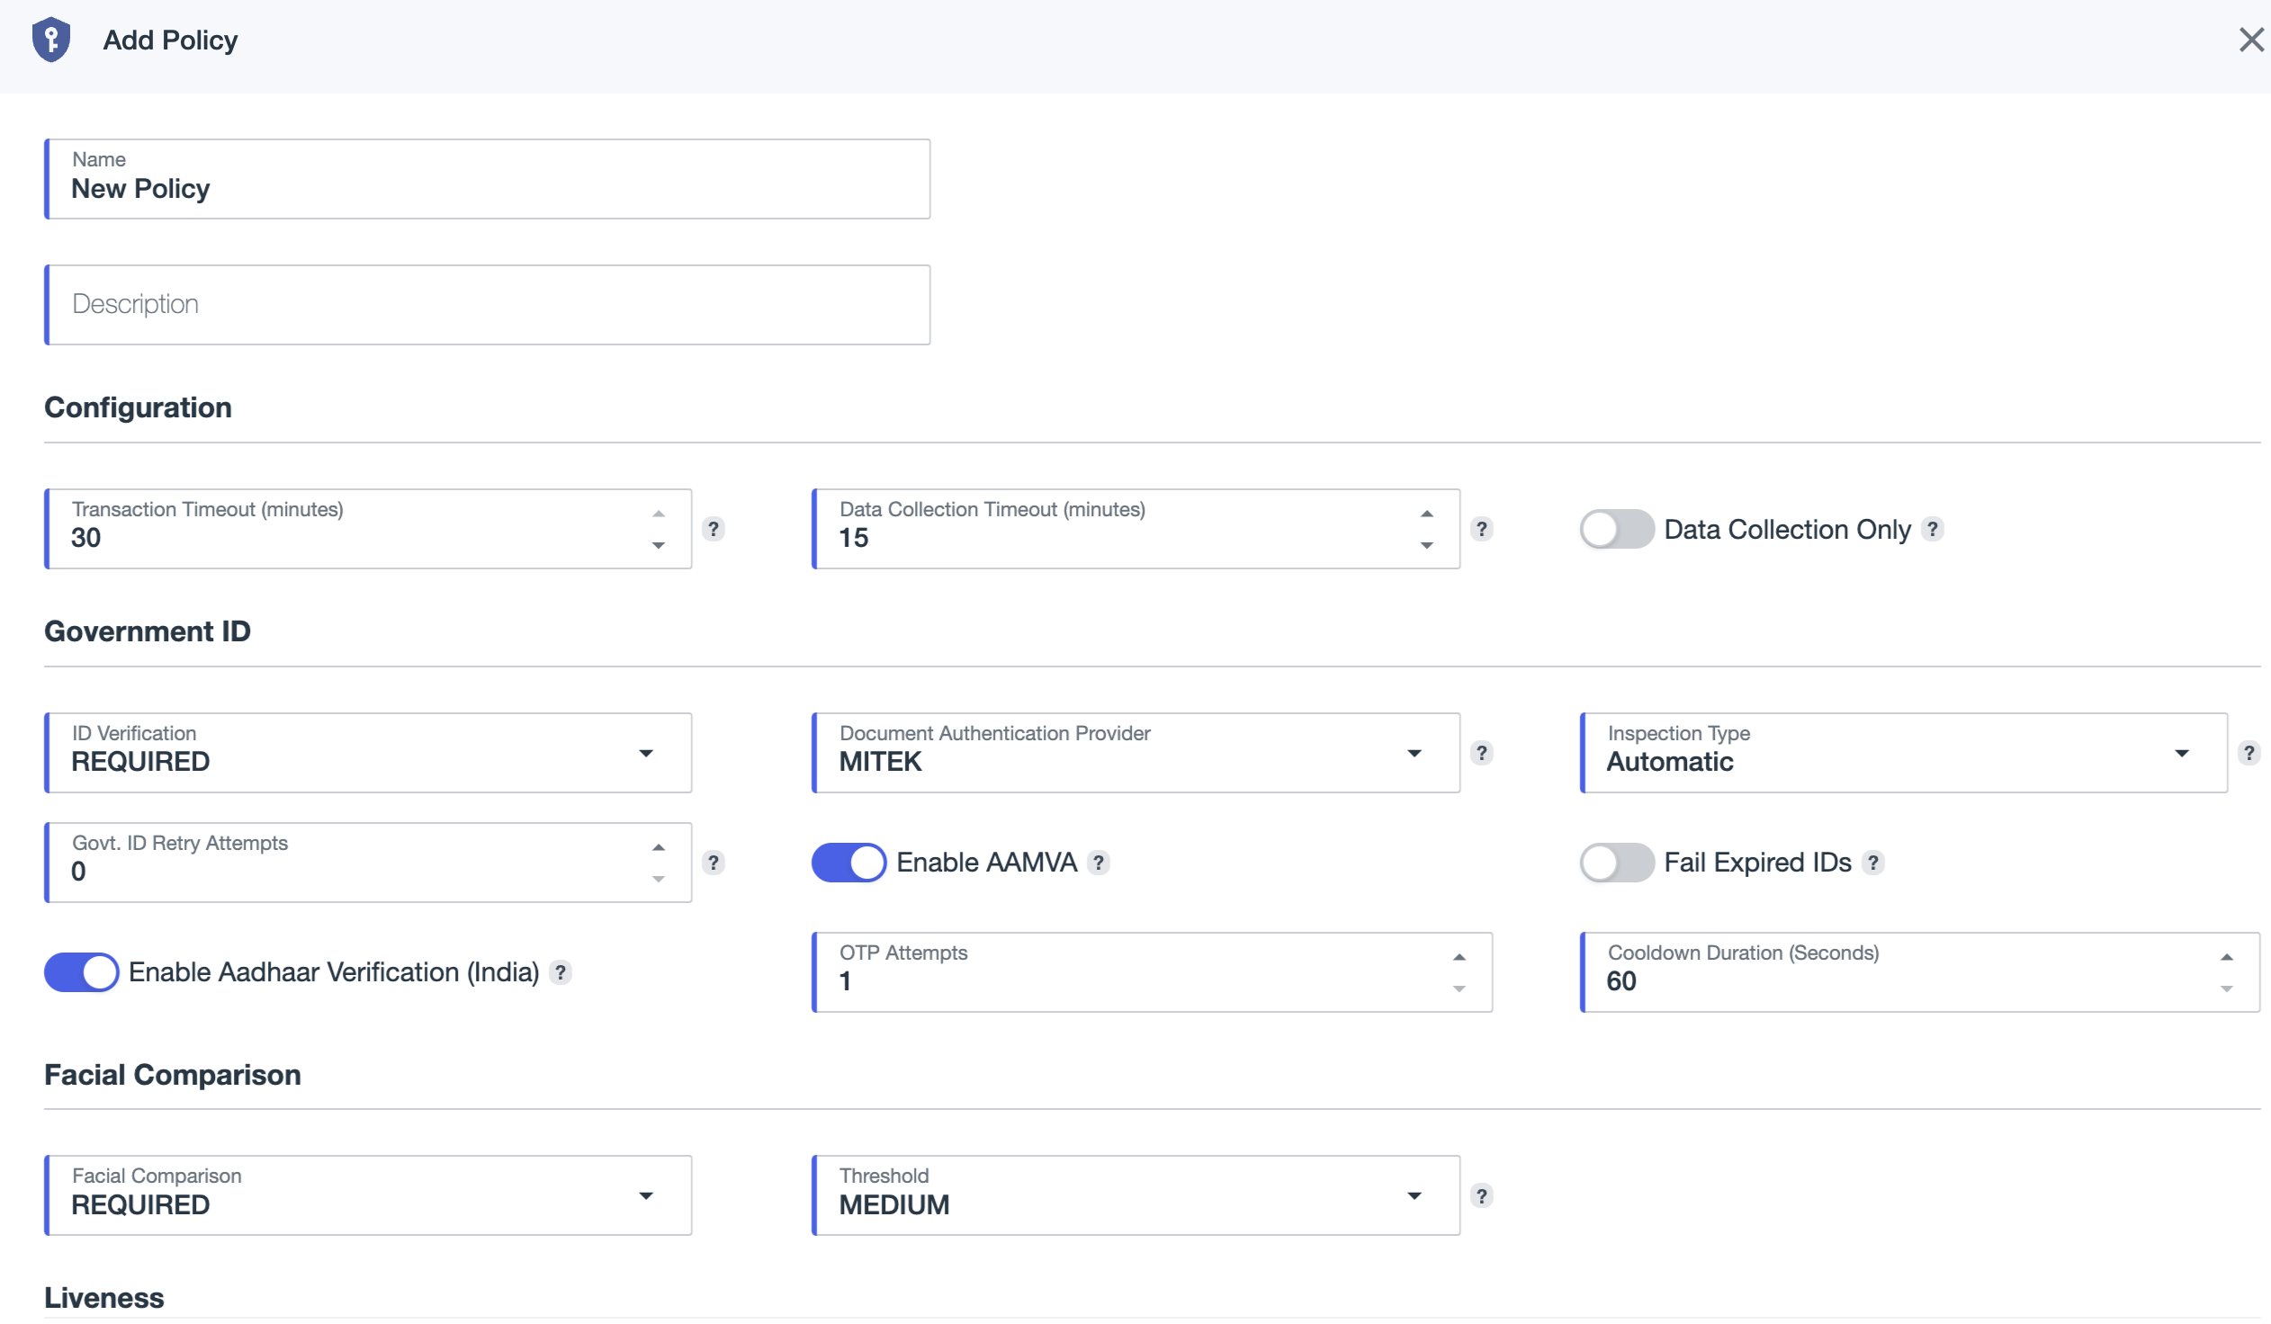Enable the Data Collection Only toggle
The width and height of the screenshot is (2271, 1324).
click(x=1616, y=529)
